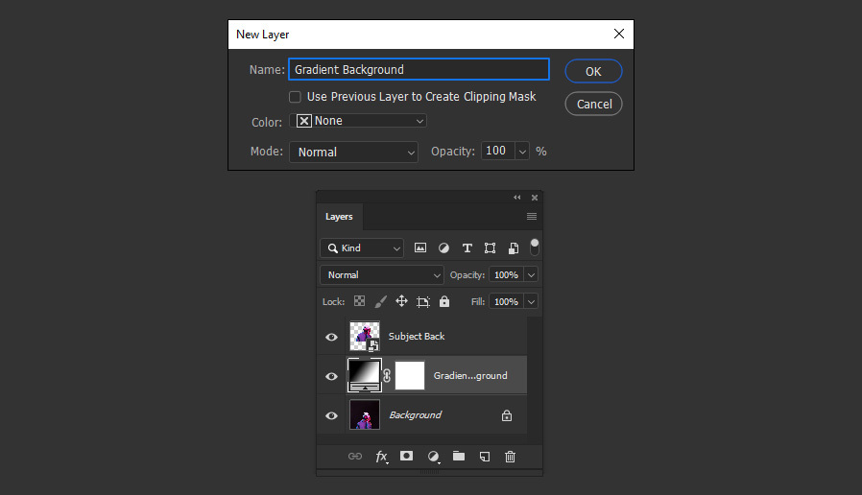862x495 pixels.
Task: Create new fill or adjustment layer
Action: click(433, 457)
